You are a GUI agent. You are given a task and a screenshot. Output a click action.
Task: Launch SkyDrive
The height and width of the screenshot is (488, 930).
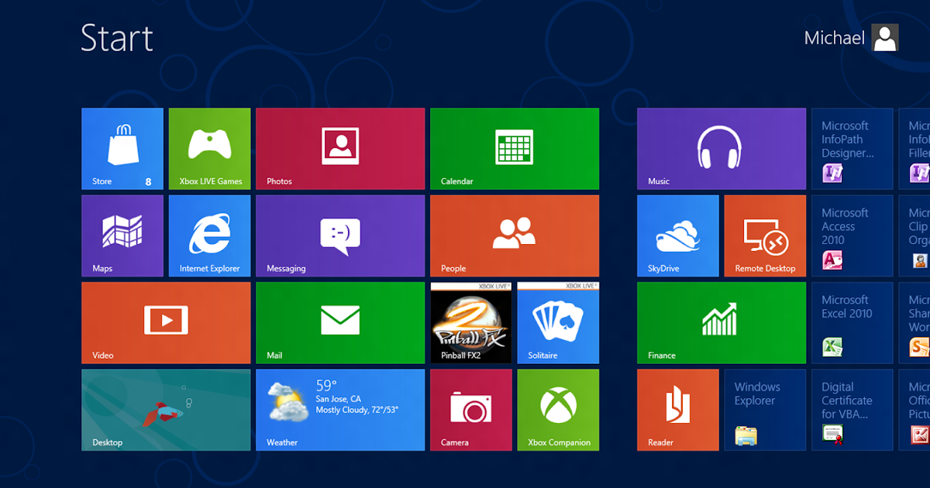[x=677, y=235]
